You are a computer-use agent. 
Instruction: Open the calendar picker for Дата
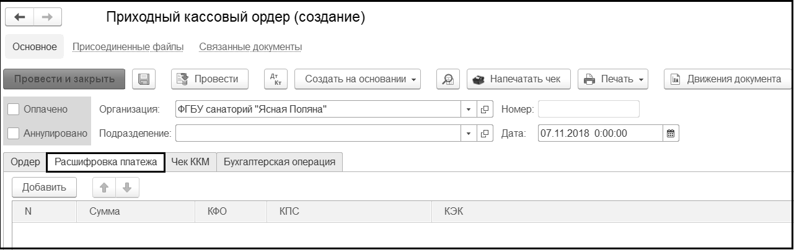point(669,133)
